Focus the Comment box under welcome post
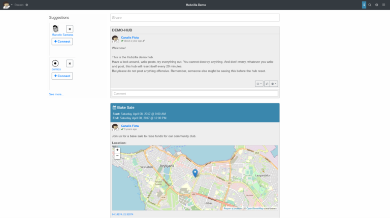 click(194, 93)
